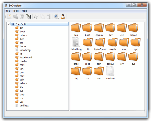This screenshot has width=151, height=121.
Task: Select /dev/sdb1 root in tree
Action: coord(40,24)
